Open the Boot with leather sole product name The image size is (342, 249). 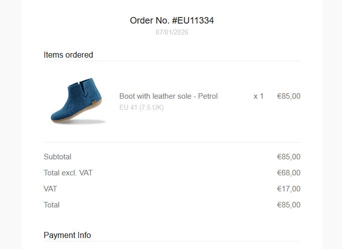pos(168,96)
